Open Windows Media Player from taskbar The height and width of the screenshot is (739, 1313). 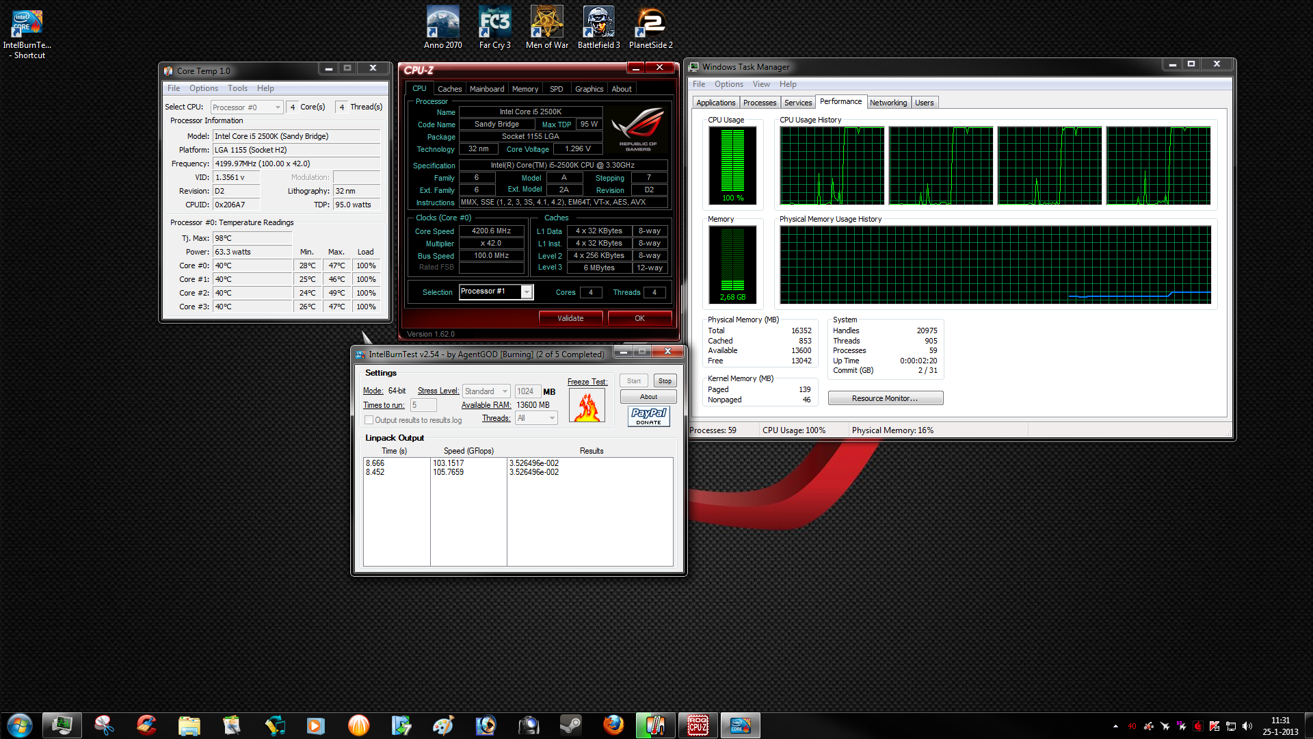316,725
